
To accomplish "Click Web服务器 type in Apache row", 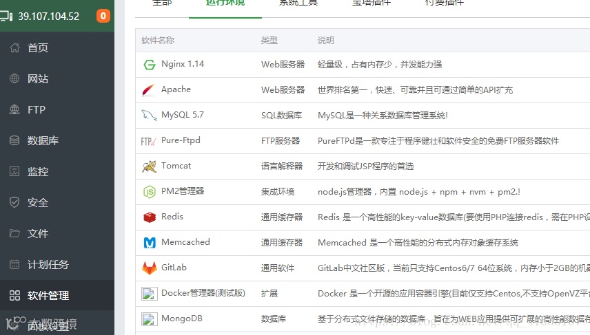I will pos(283,89).
